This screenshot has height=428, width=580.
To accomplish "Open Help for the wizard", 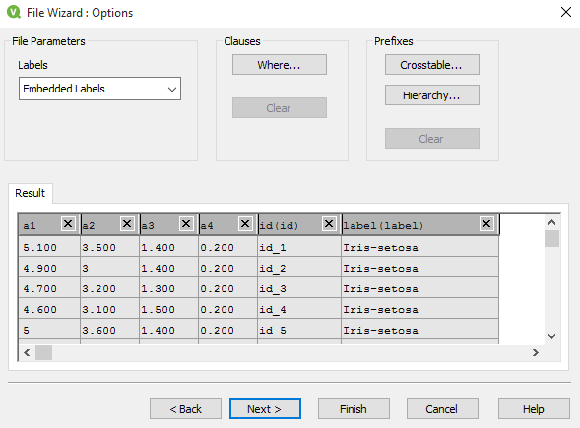I will click(x=534, y=409).
